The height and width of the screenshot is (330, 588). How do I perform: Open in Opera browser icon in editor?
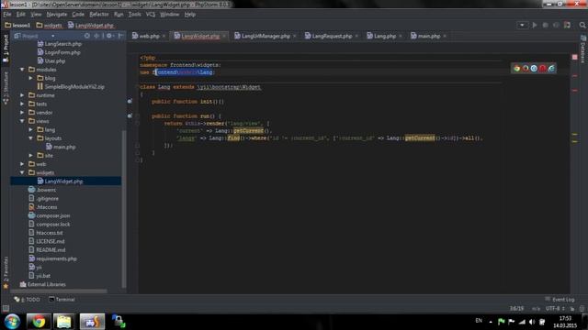tap(543, 69)
